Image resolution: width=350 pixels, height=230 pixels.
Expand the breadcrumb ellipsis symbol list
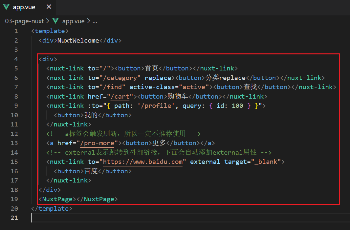95,22
